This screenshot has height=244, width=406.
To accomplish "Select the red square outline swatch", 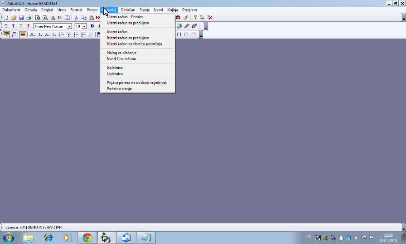I will 193,34.
